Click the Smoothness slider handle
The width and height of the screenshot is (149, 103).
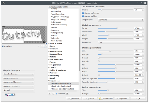pos(105,32)
